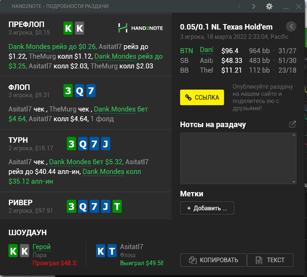Click BTN player name link in seat list
The height and width of the screenshot is (277, 307).
tap(207, 50)
